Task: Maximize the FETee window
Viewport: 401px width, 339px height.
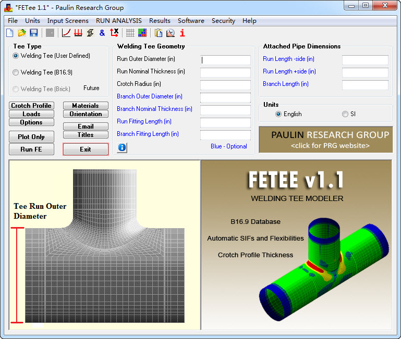Action: click(366, 6)
